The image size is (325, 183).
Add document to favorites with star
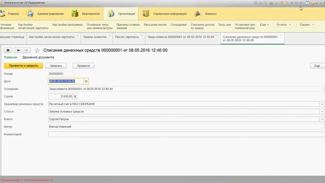37,50
